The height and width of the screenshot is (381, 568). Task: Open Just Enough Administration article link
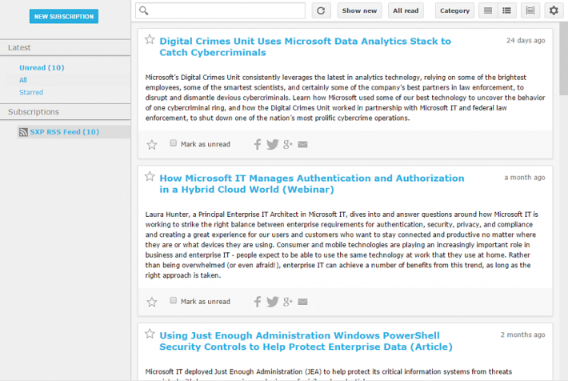[306, 341]
